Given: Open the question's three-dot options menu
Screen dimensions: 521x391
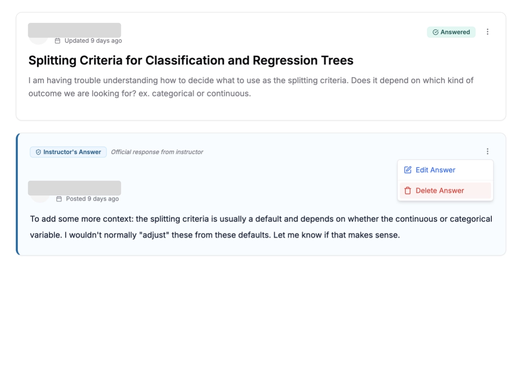Looking at the screenshot, I should click(488, 32).
